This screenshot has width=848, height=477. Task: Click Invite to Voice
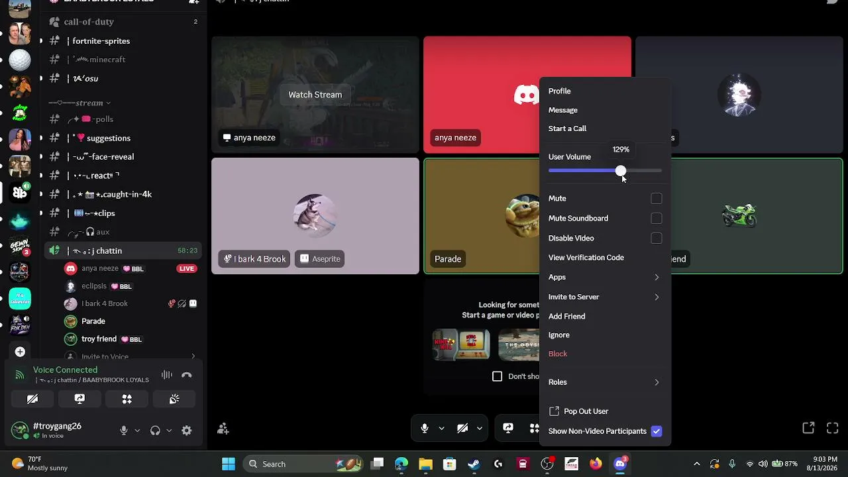pos(105,356)
